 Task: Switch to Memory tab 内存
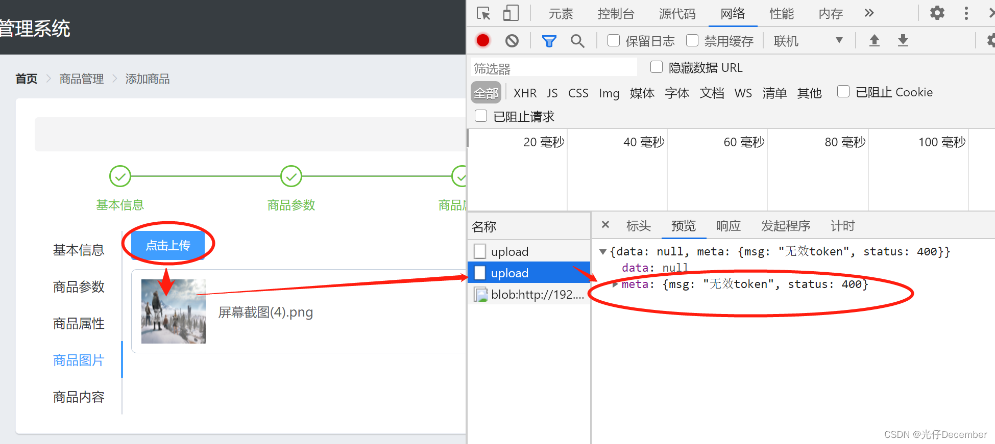coord(831,14)
